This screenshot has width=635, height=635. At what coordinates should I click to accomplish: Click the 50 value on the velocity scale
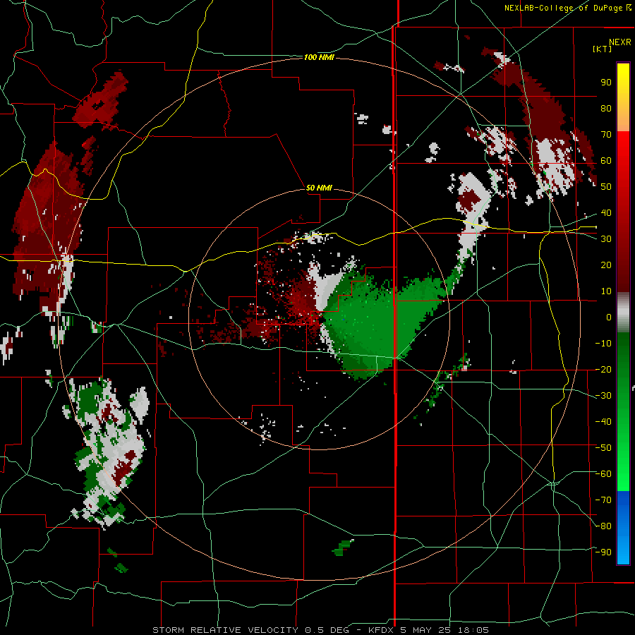(606, 187)
